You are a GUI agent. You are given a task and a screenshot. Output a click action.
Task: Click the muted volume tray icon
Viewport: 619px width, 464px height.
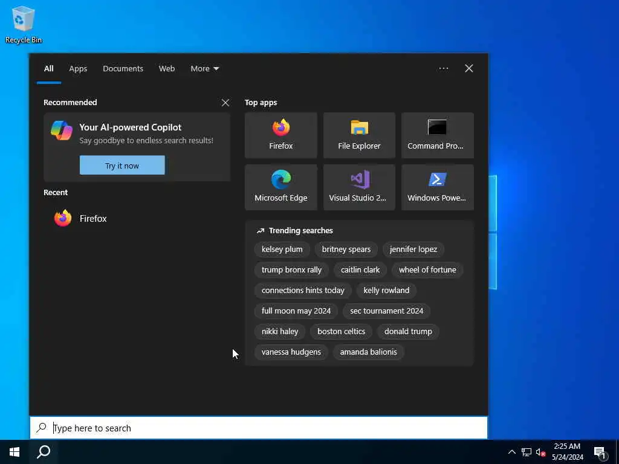[x=540, y=452]
